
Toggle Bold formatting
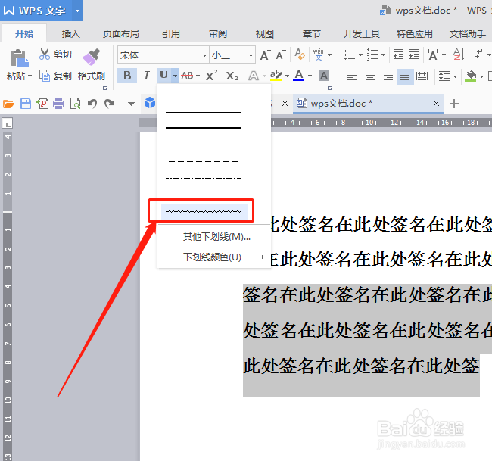coord(127,76)
